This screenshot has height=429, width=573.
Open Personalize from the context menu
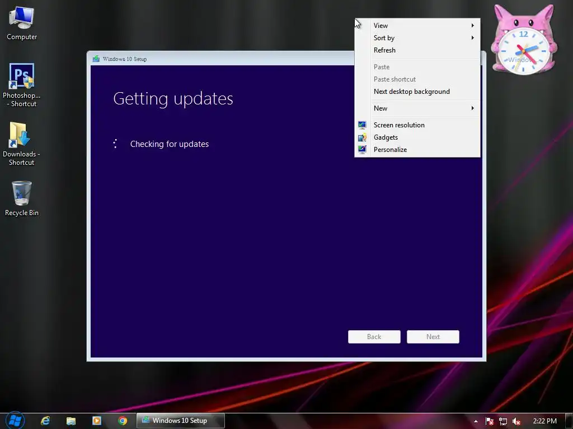(417, 150)
